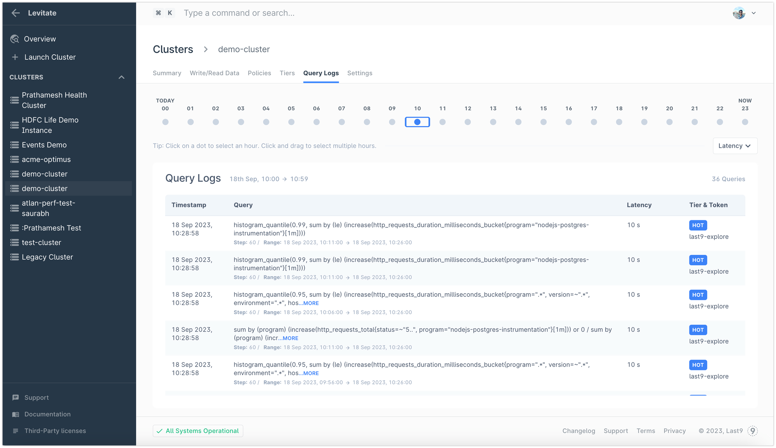Click the Changelog link in the footer
The width and height of the screenshot is (776, 448).
pyautogui.click(x=579, y=431)
